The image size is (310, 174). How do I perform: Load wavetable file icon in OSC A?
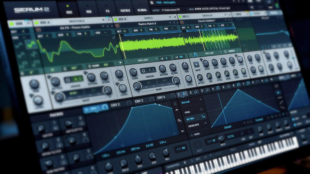tap(38, 30)
